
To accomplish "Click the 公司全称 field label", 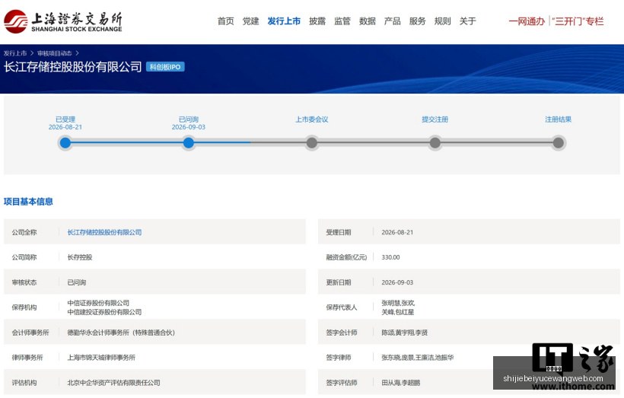I will click(24, 232).
